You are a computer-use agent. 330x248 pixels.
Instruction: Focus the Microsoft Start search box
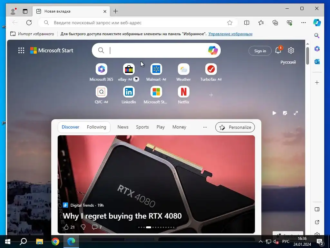(x=156, y=50)
